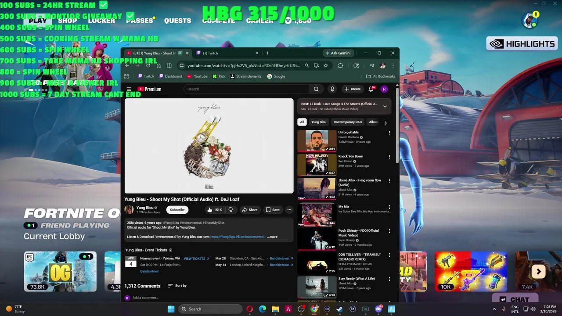This screenshot has width=562, height=316.
Task: Open the Create dropdown on YouTube
Action: click(x=353, y=89)
